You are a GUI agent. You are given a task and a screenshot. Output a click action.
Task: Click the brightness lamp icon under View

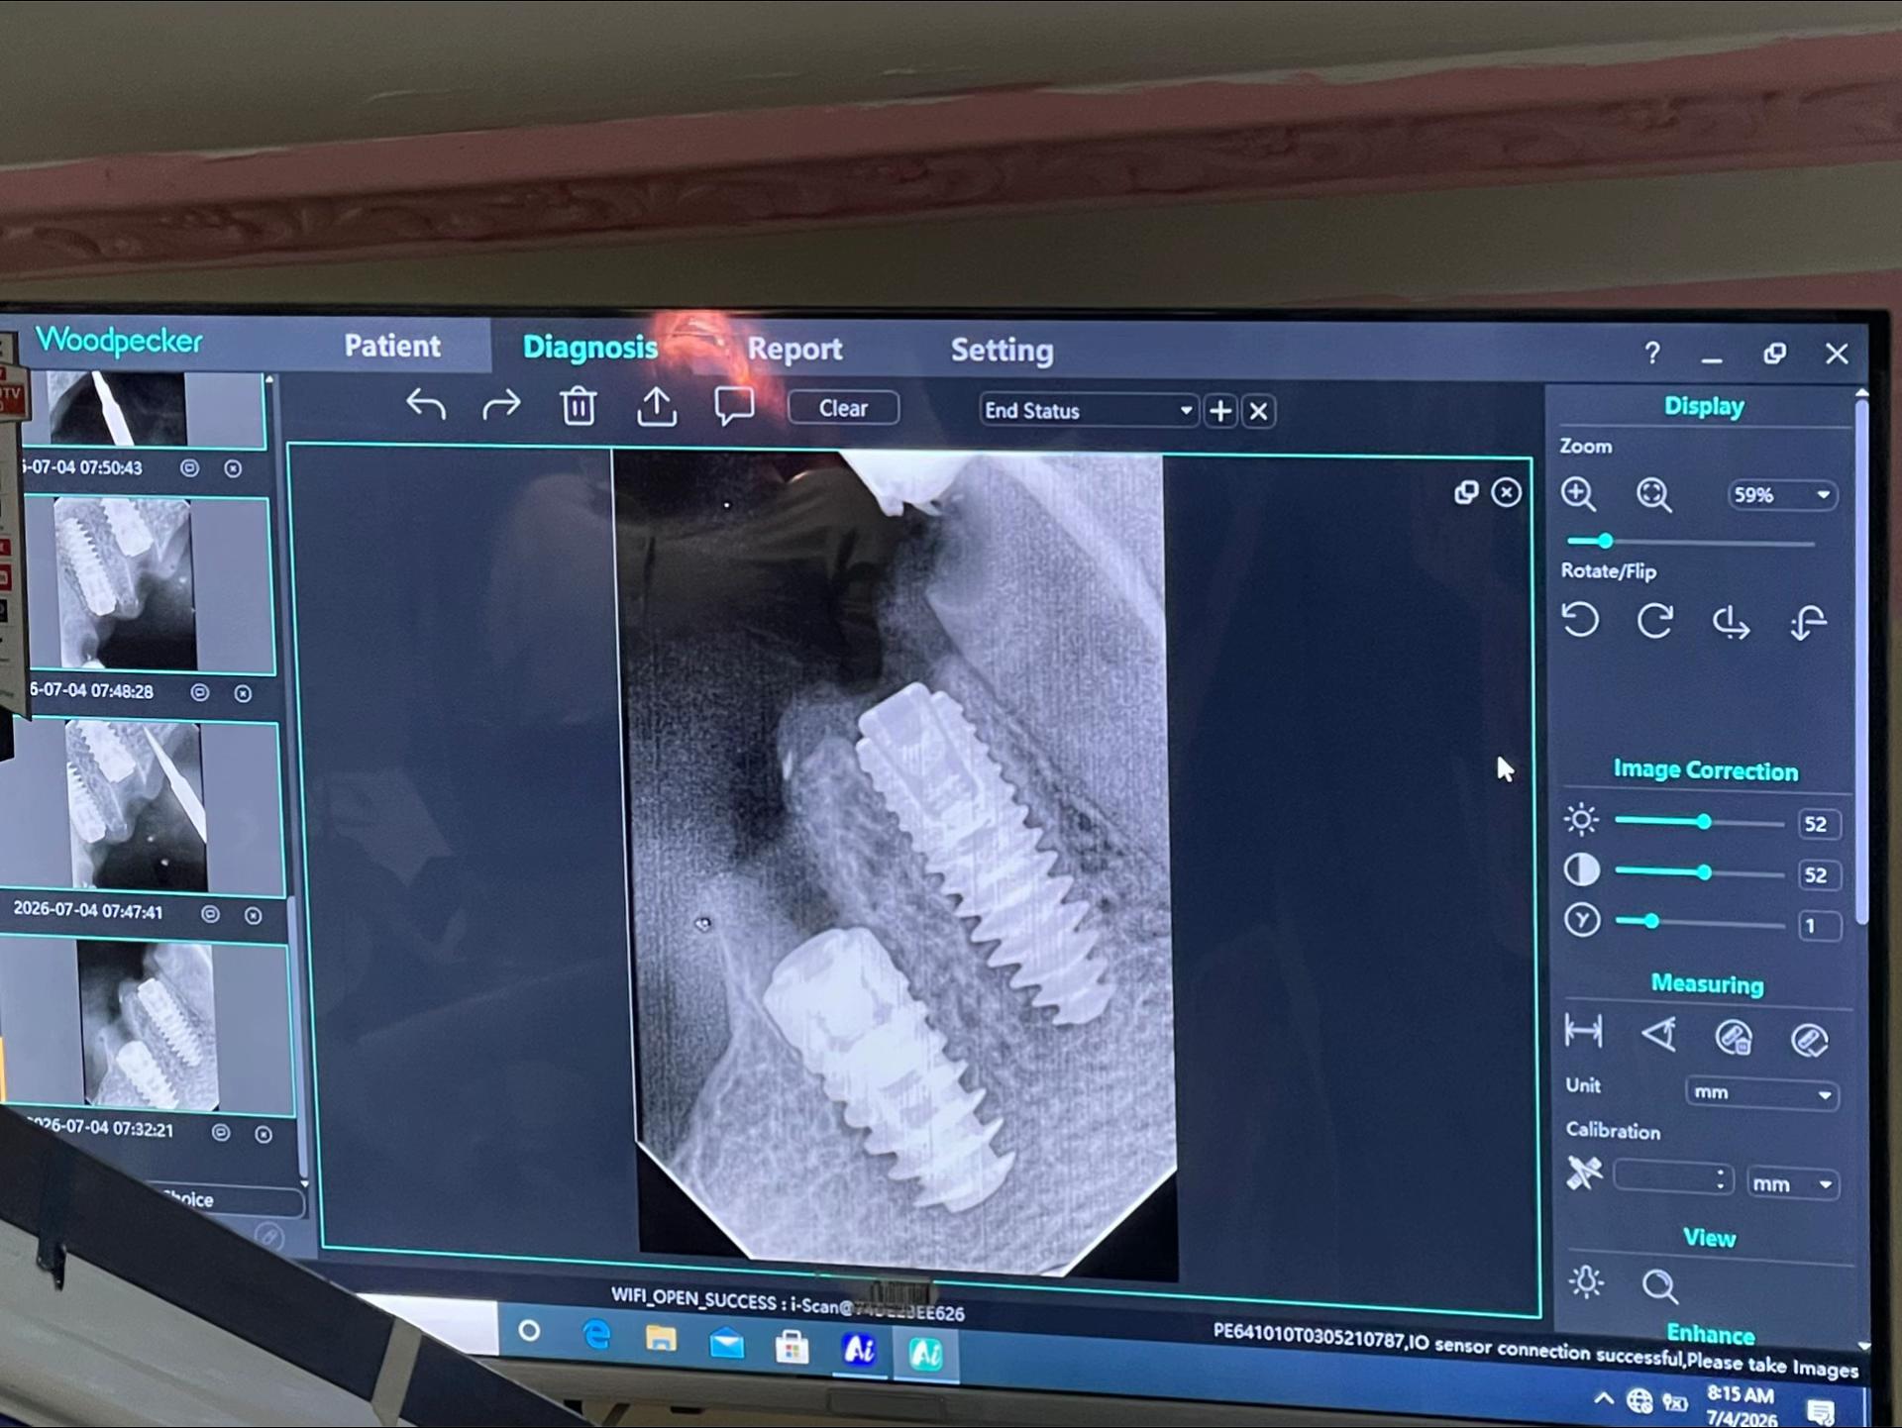[x=1586, y=1282]
